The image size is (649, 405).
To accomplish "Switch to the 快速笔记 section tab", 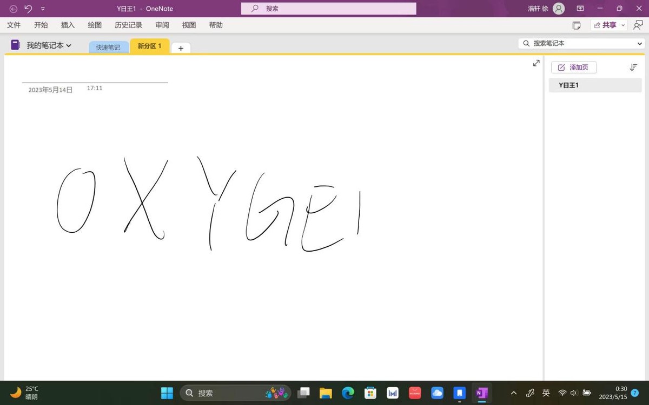I will [x=108, y=48].
